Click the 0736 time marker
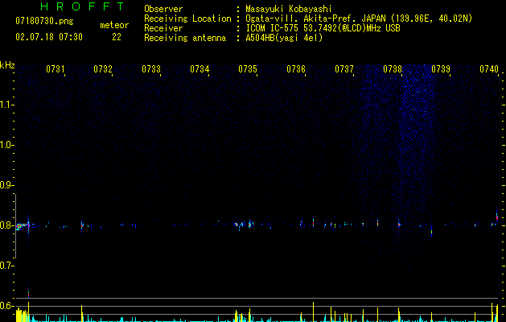The image size is (506, 322). [x=296, y=68]
